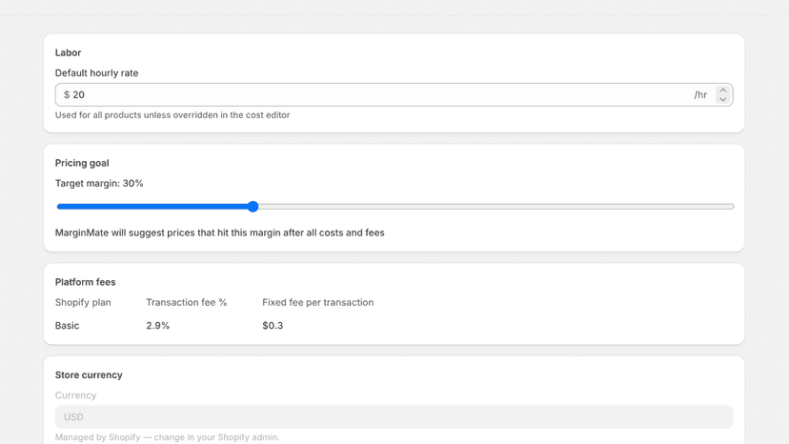Image resolution: width=789 pixels, height=444 pixels.
Task: Click the "Transaction fee %" column header
Action: [187, 303]
